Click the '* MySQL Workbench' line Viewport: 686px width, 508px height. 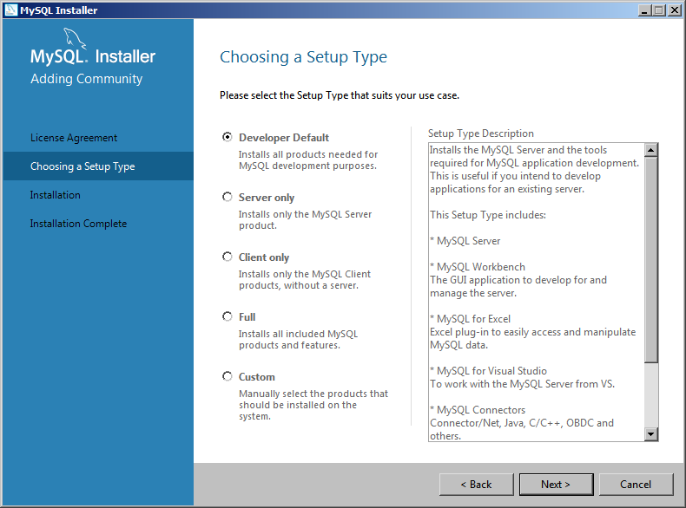478,267
